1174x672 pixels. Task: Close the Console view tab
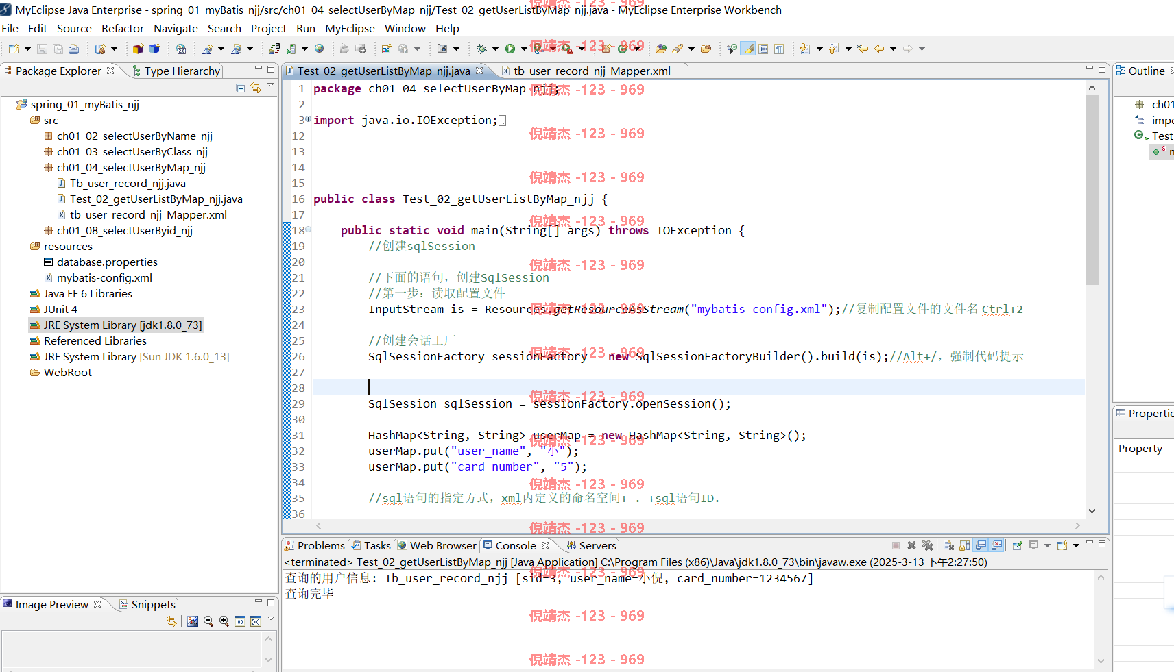point(545,545)
